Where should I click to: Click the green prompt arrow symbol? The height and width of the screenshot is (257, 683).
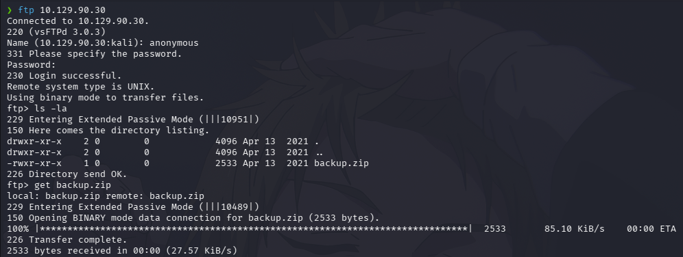[x=10, y=10]
